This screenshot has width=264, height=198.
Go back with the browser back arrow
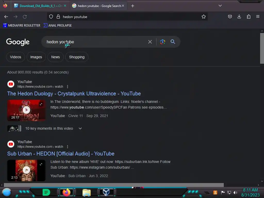click(6, 17)
